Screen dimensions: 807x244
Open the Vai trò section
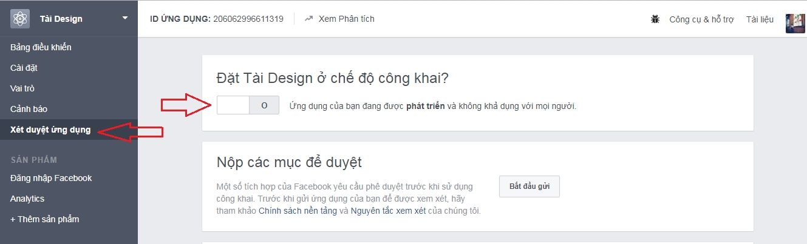(x=22, y=88)
